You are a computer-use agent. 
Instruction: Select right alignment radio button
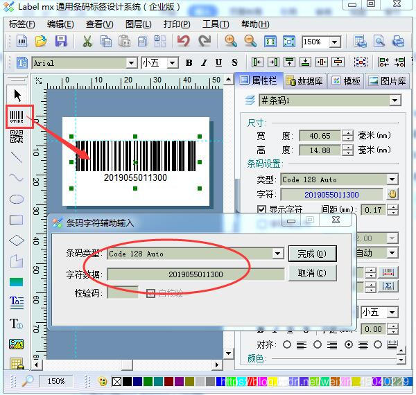coord(318,344)
